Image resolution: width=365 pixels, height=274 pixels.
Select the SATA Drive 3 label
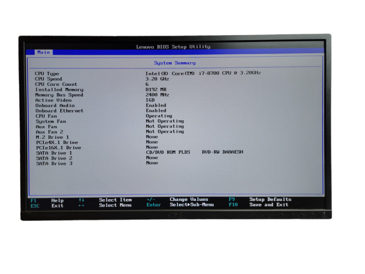(54, 163)
